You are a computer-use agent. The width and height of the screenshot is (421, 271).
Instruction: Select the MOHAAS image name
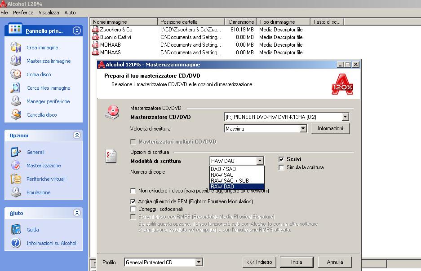pyautogui.click(x=111, y=52)
